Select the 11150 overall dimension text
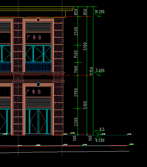The width and height of the screenshot is (147, 167). click(91, 71)
